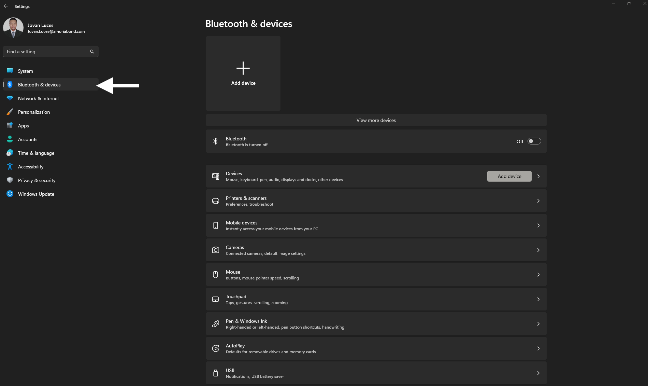Open Time & language settings

[x=51, y=153]
